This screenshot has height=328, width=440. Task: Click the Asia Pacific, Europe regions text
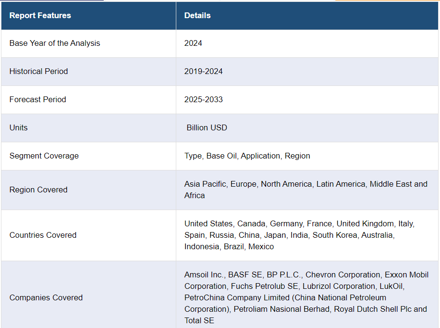pyautogui.click(x=306, y=190)
